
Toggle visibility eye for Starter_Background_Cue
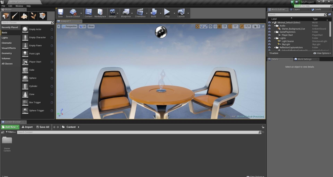click(x=269, y=29)
